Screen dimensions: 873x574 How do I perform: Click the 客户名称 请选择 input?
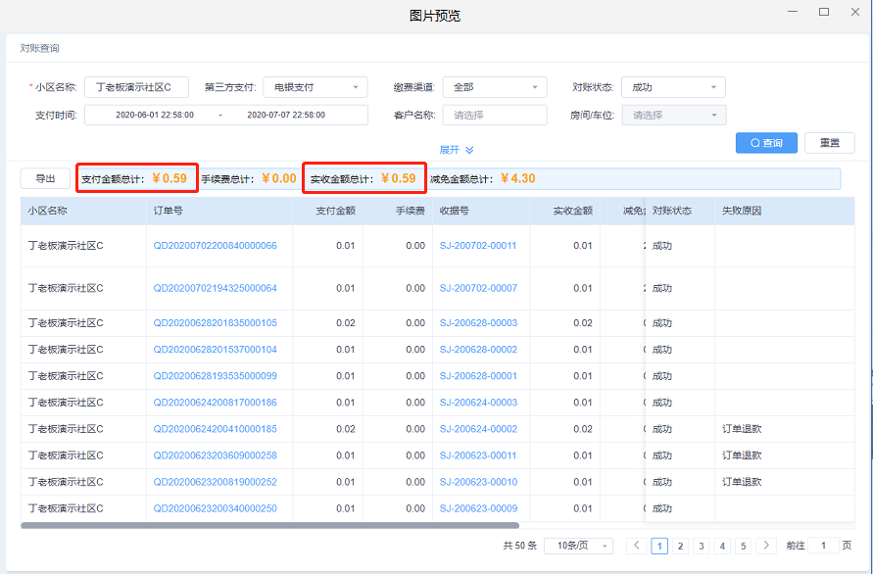pyautogui.click(x=495, y=116)
